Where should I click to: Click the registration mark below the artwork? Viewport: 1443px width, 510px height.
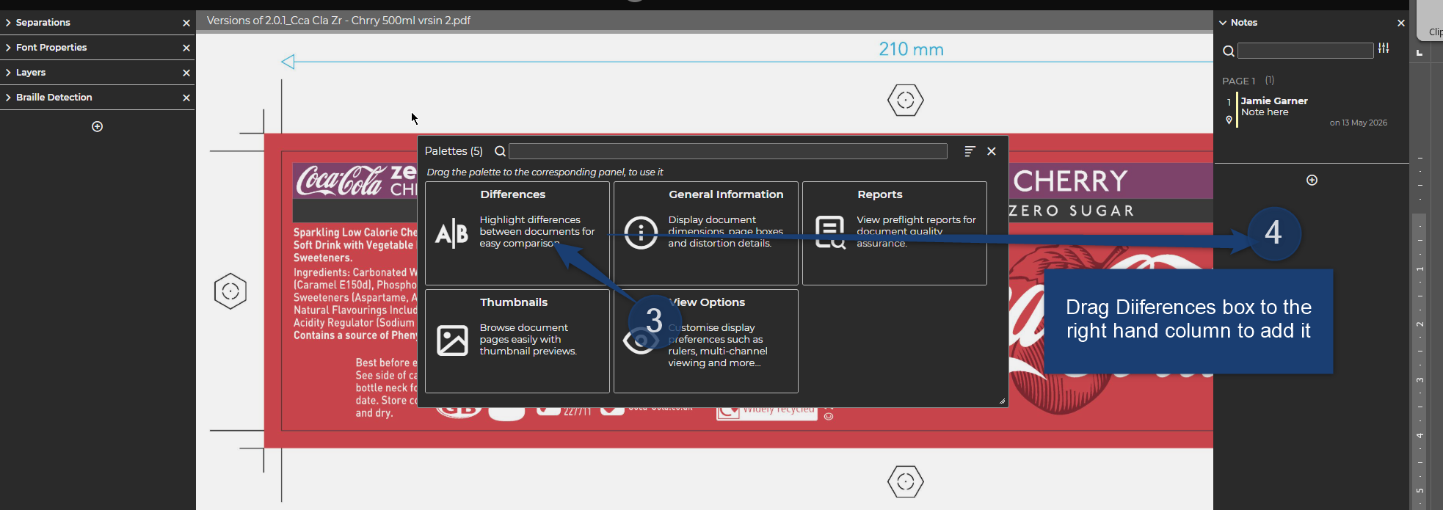coord(906,482)
